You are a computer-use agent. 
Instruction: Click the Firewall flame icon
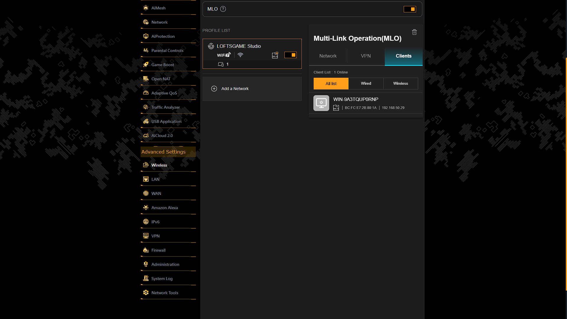pyautogui.click(x=146, y=250)
